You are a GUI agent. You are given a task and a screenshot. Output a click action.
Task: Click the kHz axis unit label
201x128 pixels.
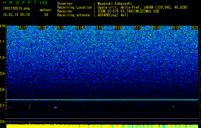pyautogui.click(x=3, y=26)
